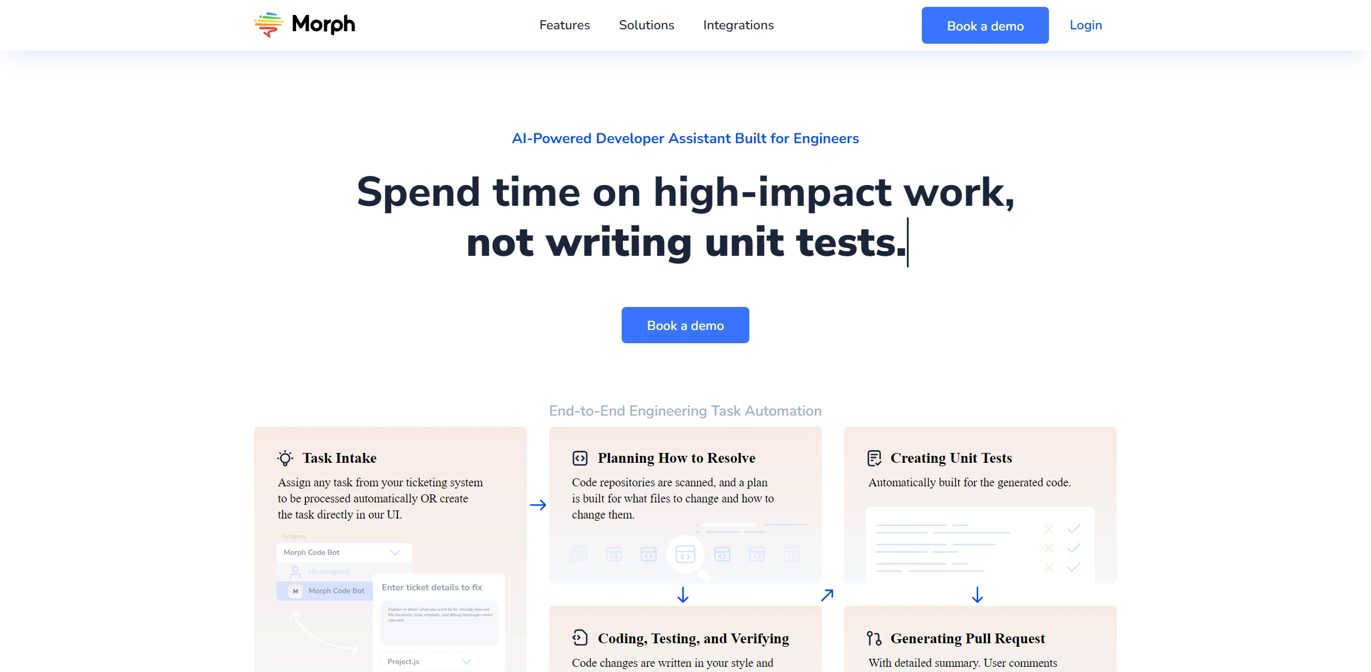Click the downward arrow below Planning How to Resolve
Viewport: 1371px width, 672px height.
tap(685, 595)
